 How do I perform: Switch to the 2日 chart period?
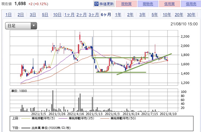21,15
